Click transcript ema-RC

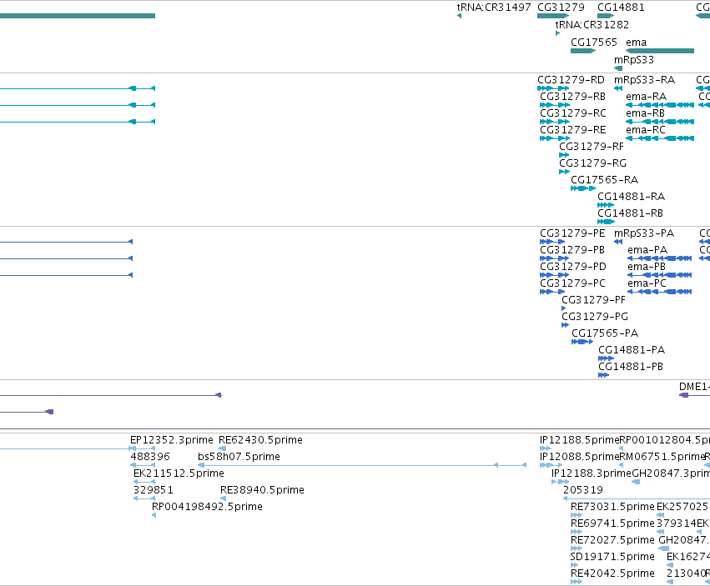click(660, 138)
